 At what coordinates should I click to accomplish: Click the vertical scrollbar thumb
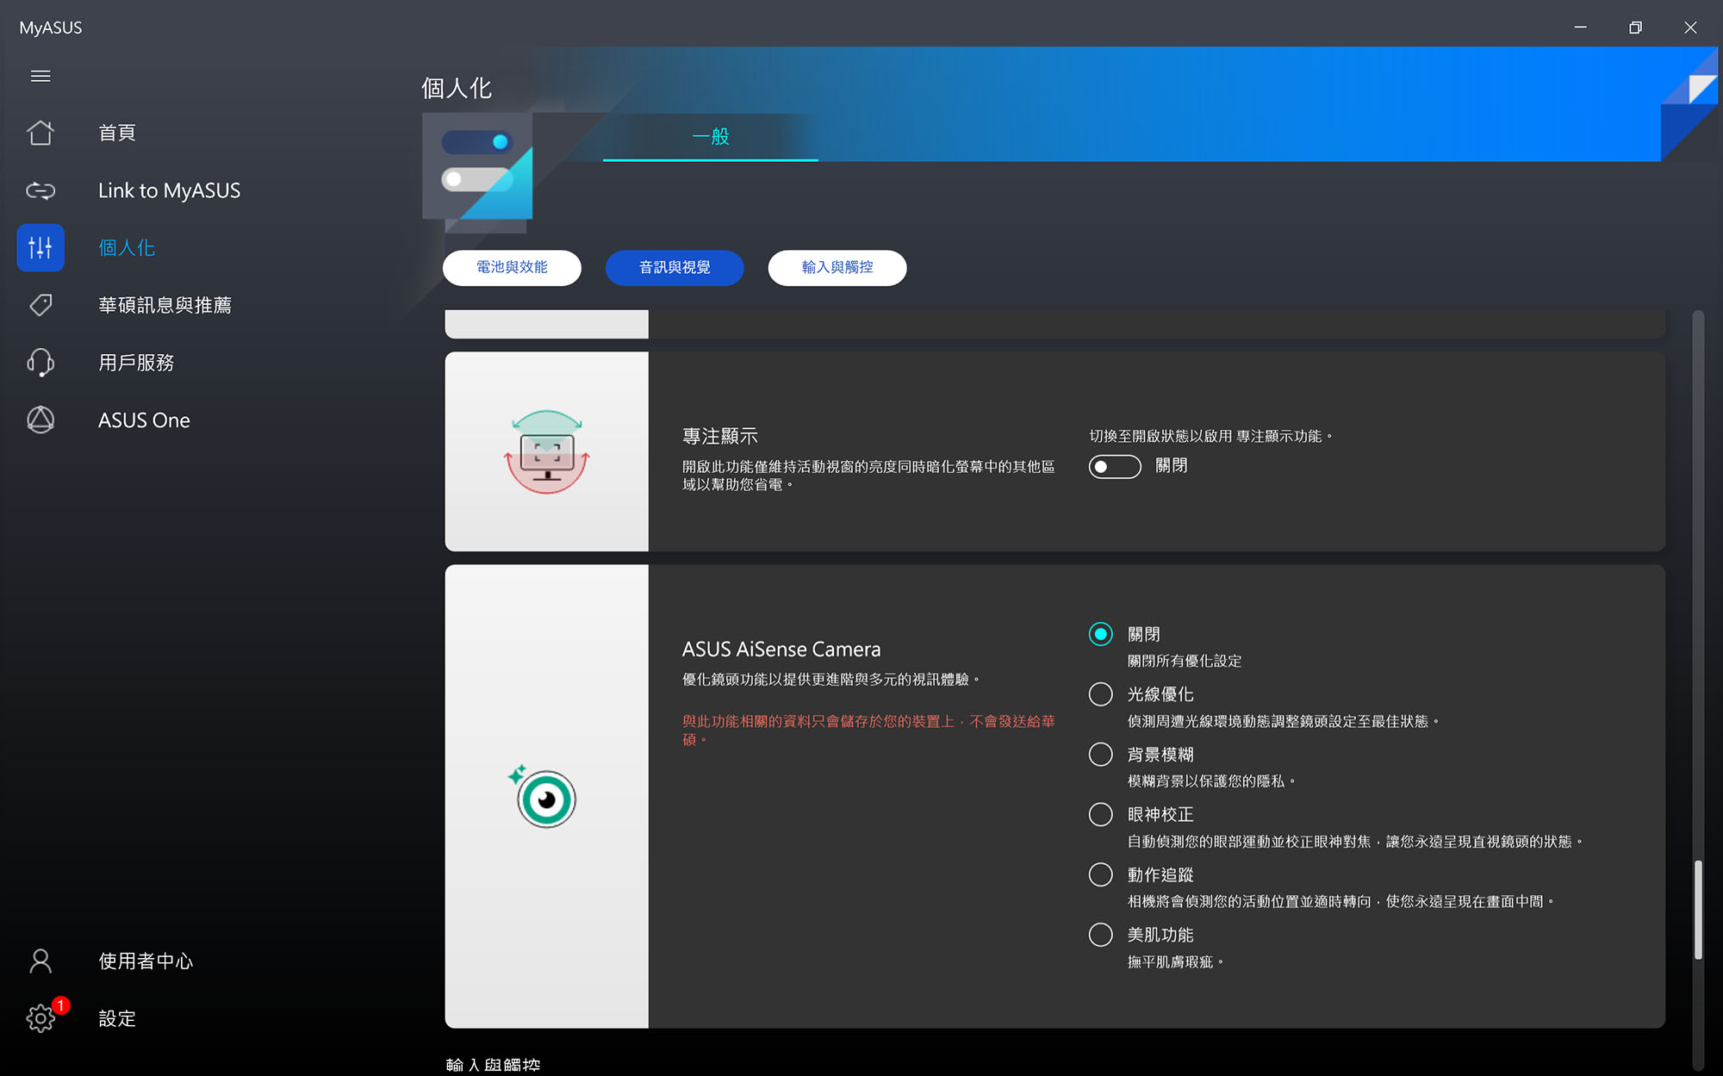[1698, 909]
